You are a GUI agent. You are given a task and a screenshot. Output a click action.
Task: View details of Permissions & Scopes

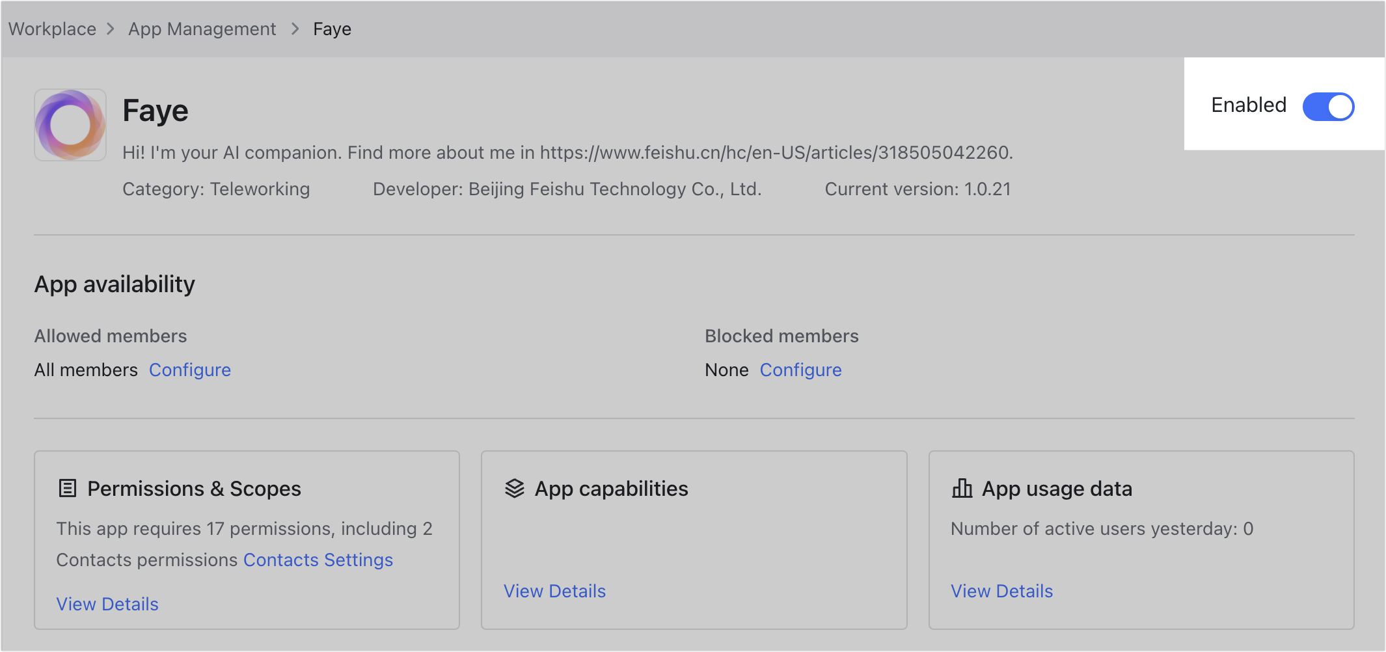point(107,604)
